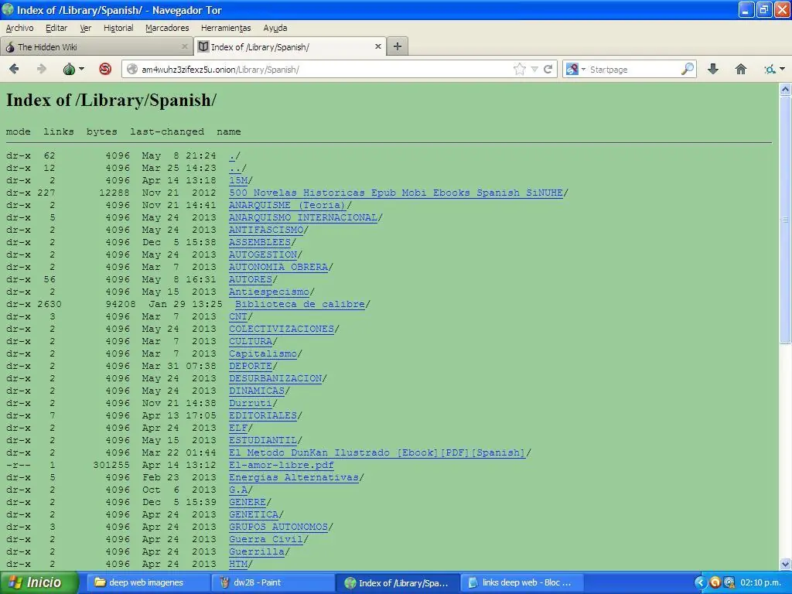Open the ASSEMBLEES folder link
The width and height of the screenshot is (792, 594).
260,242
